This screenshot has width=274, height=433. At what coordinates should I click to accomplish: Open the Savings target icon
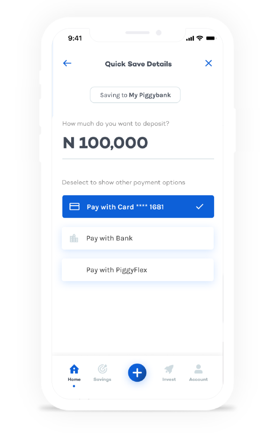click(x=102, y=369)
